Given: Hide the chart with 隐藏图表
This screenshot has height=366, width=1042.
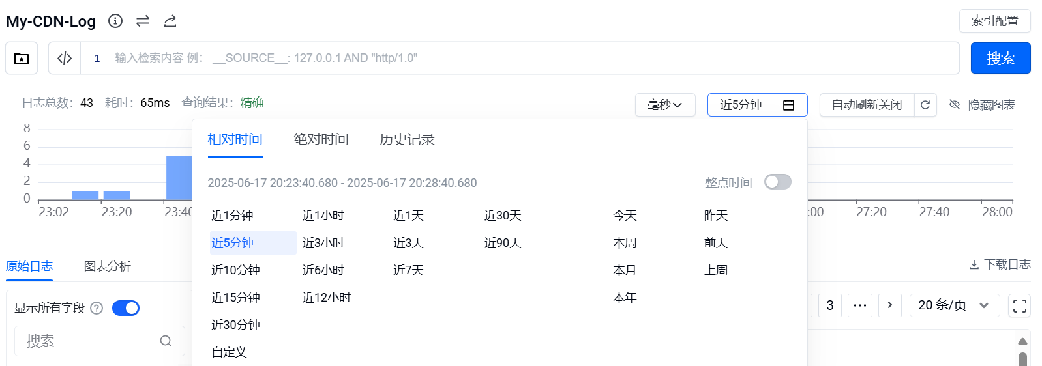Looking at the screenshot, I should pos(982,105).
